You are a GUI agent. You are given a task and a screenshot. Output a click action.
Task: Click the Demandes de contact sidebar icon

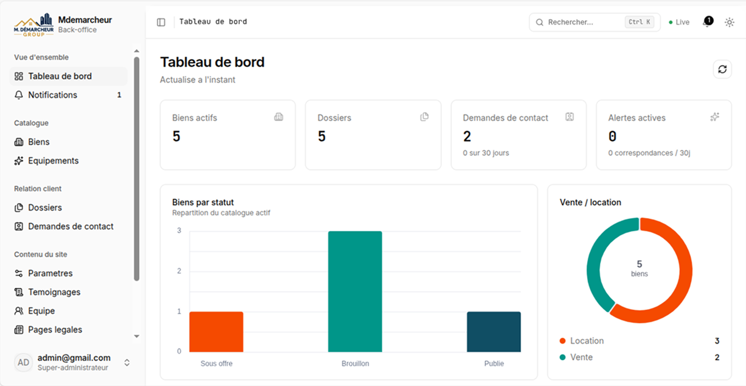(x=19, y=226)
